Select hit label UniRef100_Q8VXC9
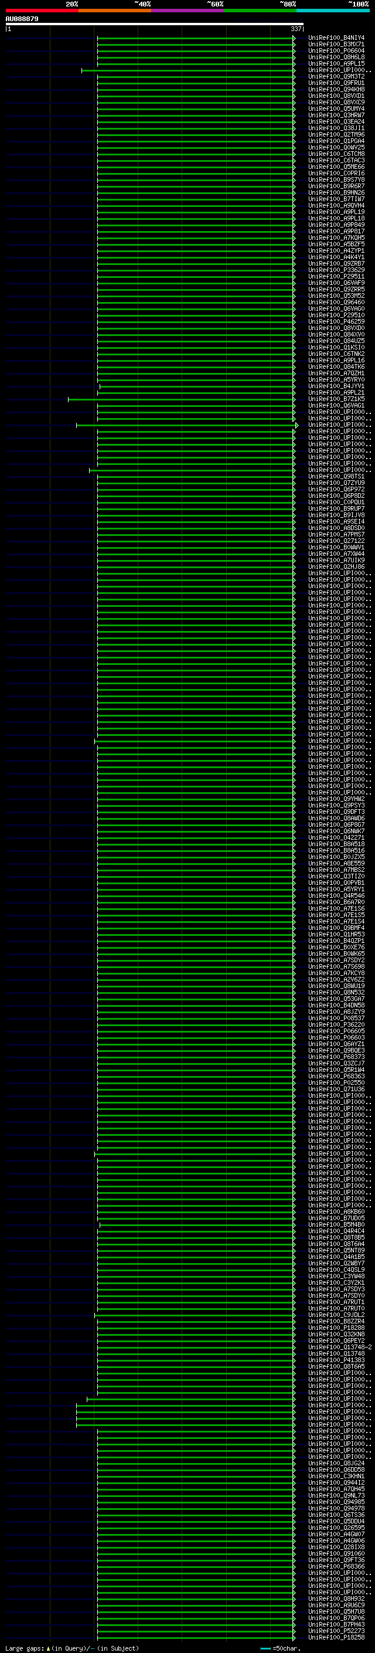This screenshot has height=1653, width=375. coord(336,102)
